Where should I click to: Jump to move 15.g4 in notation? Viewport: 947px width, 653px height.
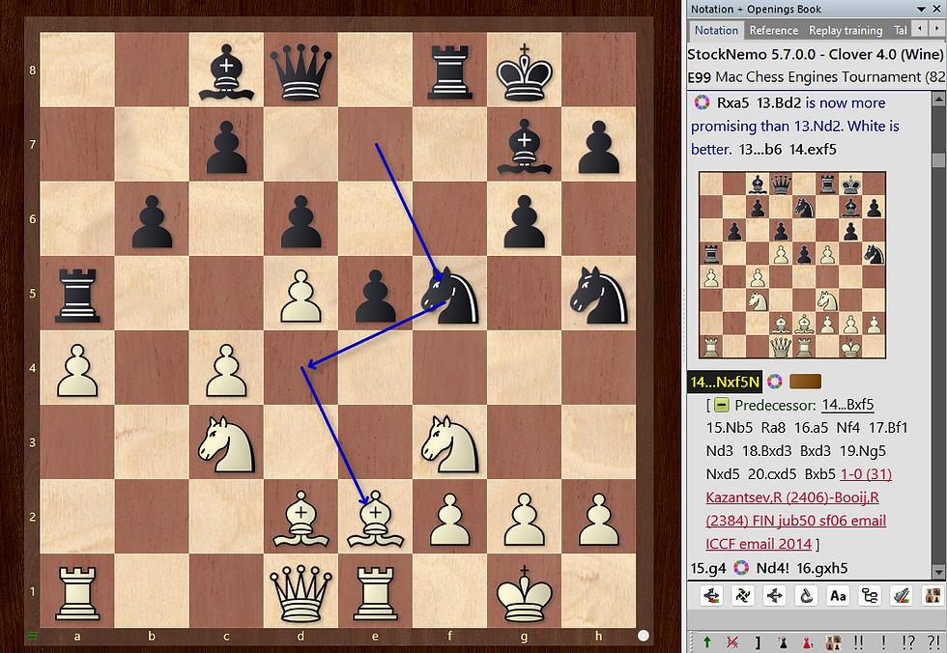click(x=707, y=568)
